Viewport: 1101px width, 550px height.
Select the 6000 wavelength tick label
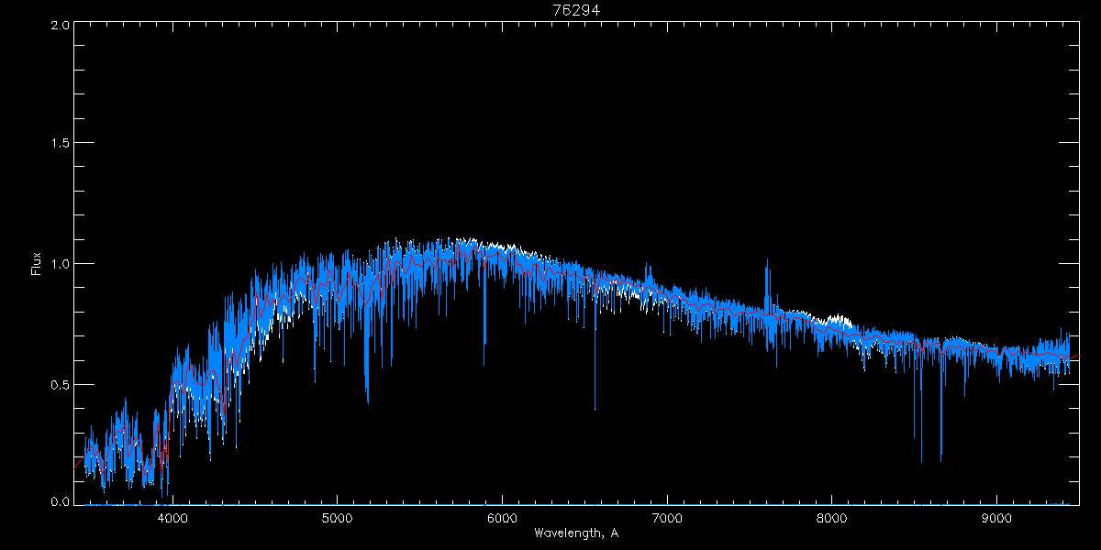point(502,517)
